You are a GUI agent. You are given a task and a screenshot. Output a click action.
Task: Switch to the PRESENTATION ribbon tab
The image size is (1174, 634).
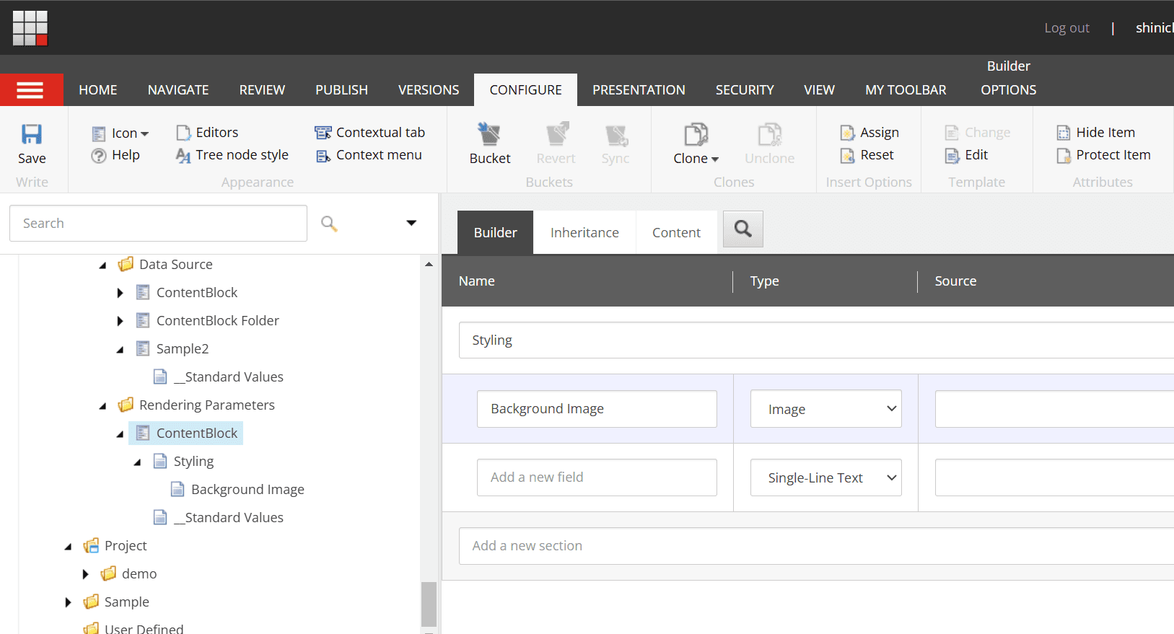[639, 90]
